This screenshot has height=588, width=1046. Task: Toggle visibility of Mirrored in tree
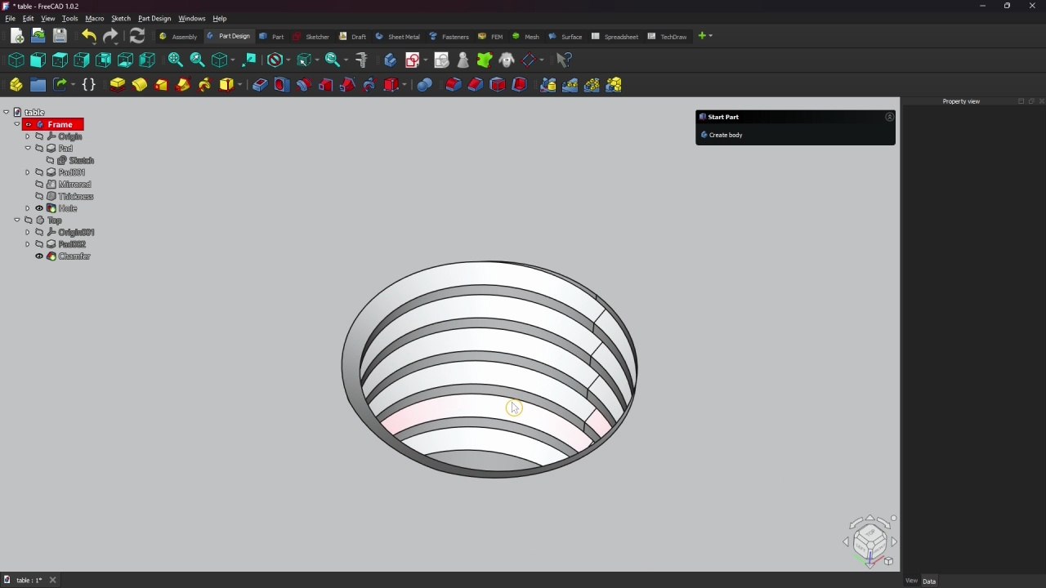coord(39,185)
